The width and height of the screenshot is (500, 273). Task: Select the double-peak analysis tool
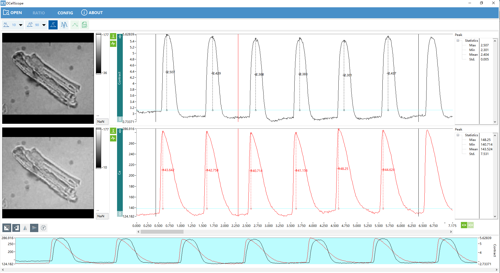coord(64,25)
